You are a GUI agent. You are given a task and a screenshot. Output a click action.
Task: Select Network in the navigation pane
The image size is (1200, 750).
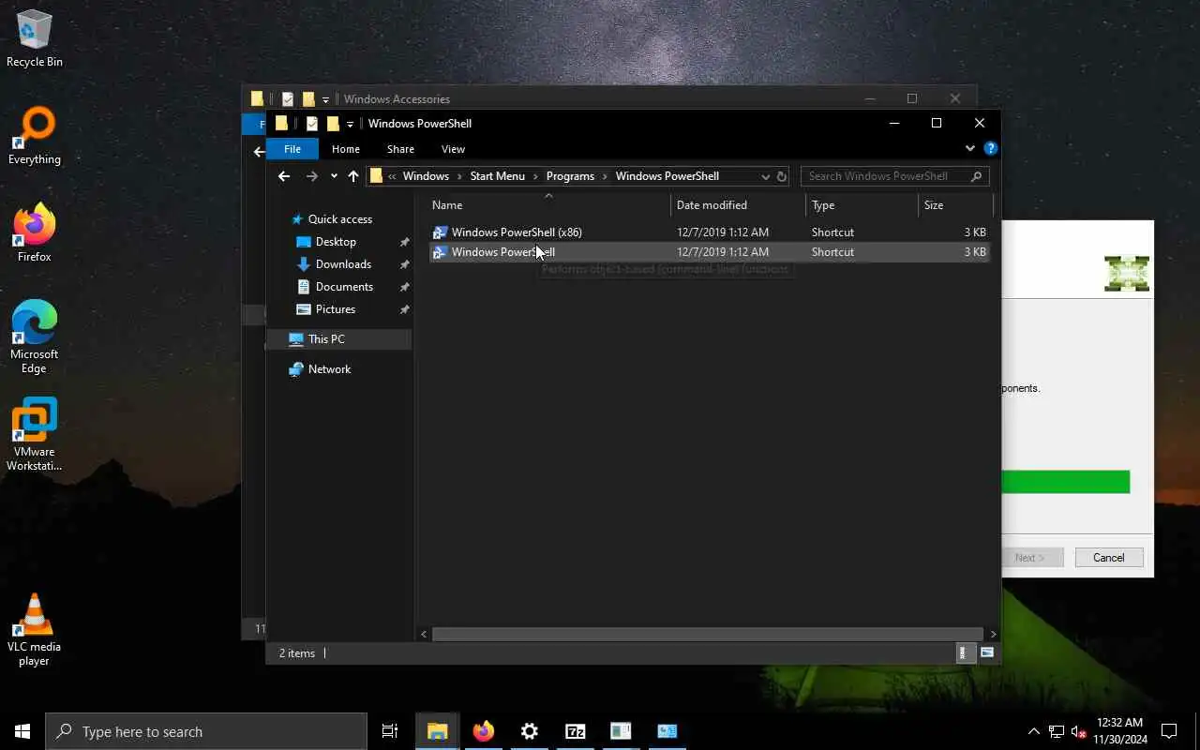point(329,369)
